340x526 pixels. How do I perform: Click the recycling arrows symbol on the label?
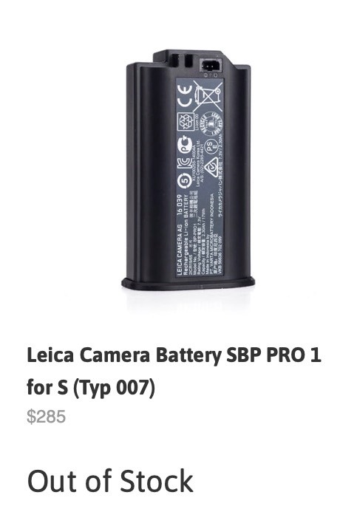186,121
